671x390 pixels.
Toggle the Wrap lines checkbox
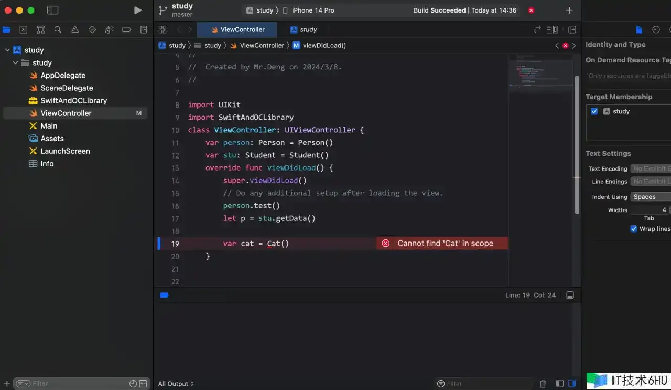[633, 229]
